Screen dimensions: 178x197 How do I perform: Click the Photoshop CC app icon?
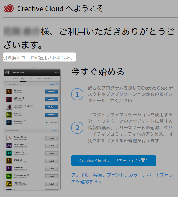click(x=9, y=122)
